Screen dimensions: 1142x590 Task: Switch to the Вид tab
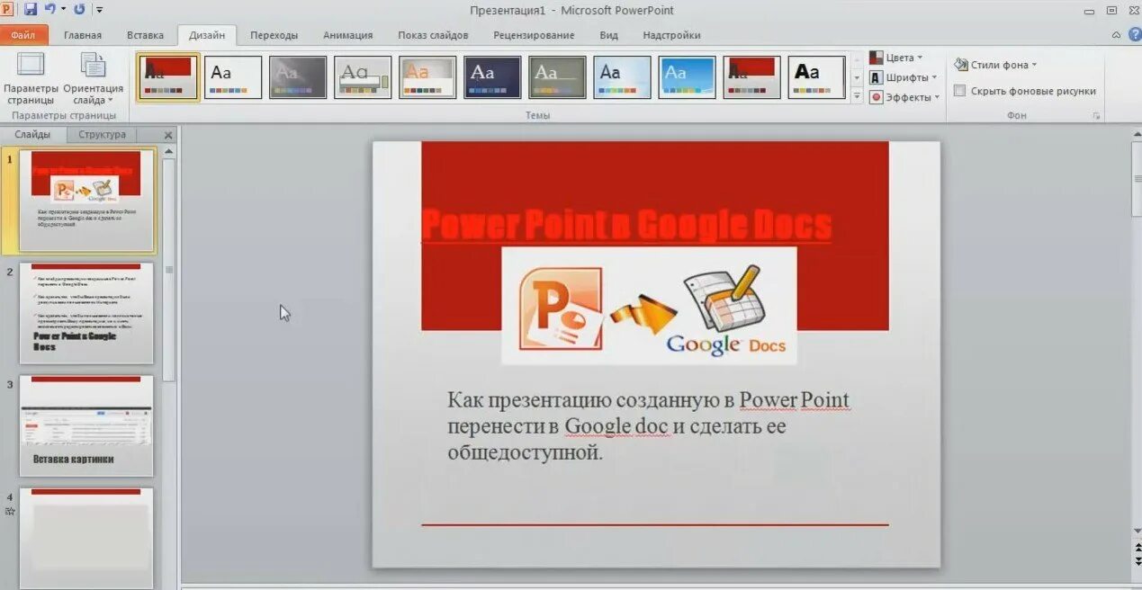608,35
